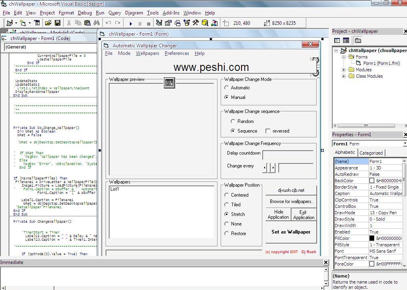
Task: Expand the Class Modules tree node
Action: pos(344,76)
